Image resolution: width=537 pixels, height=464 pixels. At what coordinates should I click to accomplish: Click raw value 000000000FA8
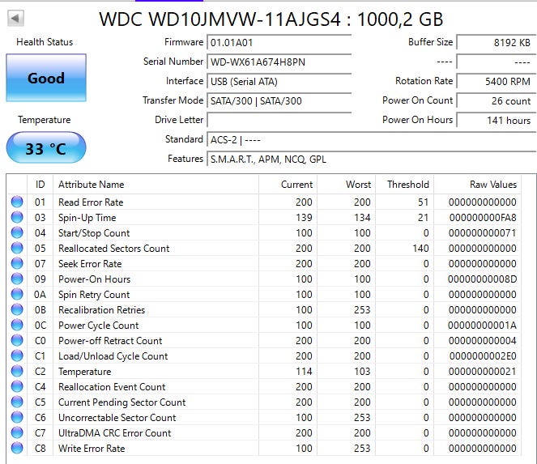[x=483, y=218]
